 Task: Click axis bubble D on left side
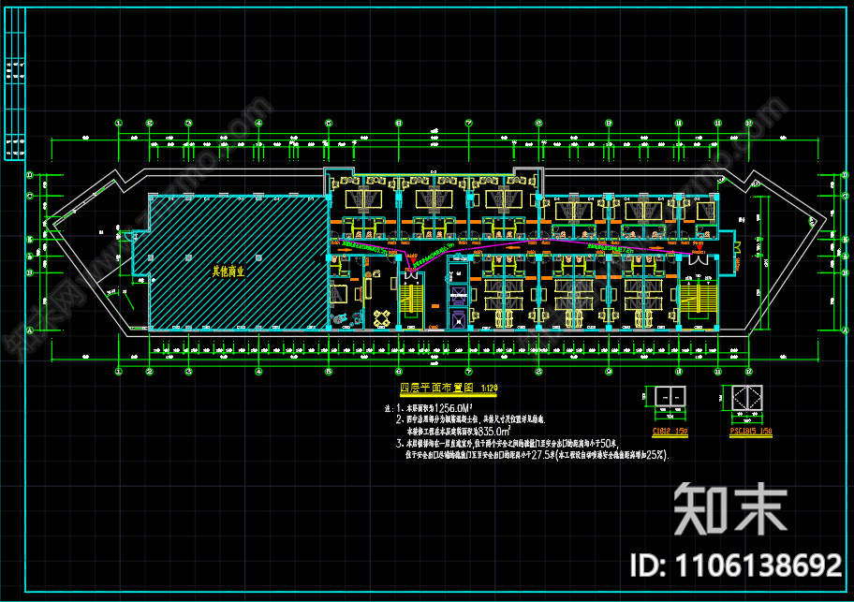coord(30,175)
